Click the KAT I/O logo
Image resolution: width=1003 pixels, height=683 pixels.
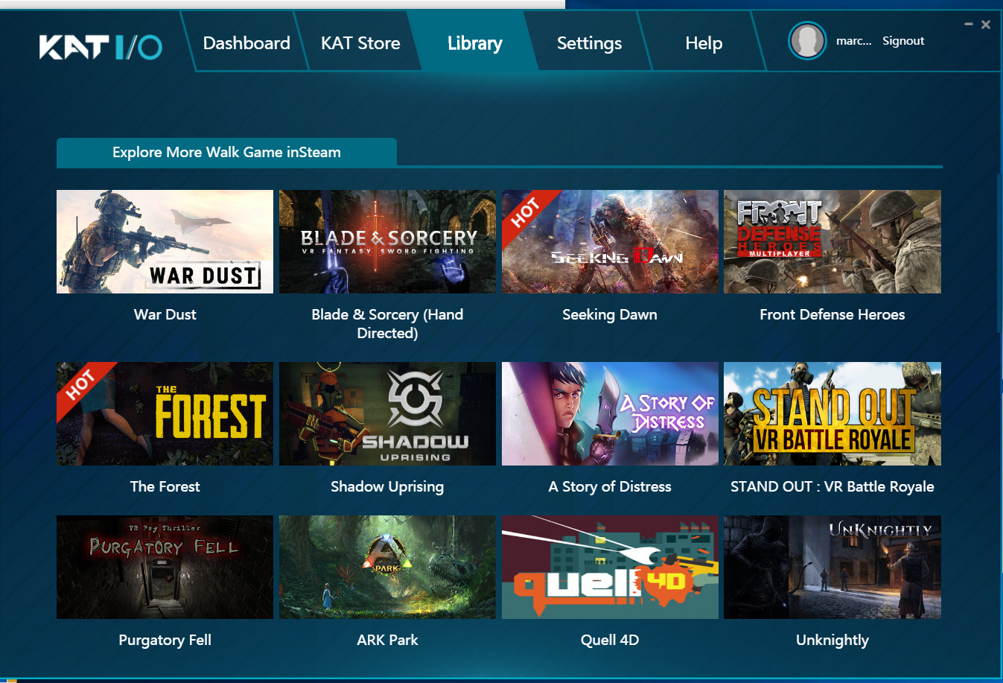click(101, 47)
